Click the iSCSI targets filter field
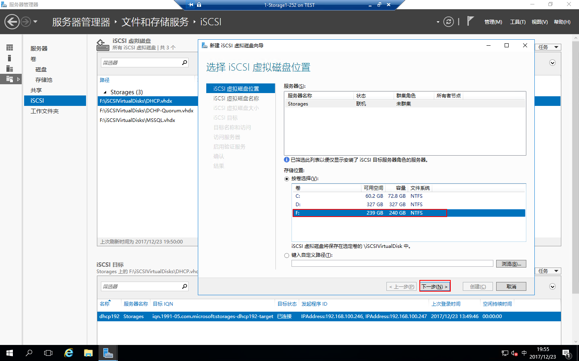The height and width of the screenshot is (361, 579). [x=140, y=286]
